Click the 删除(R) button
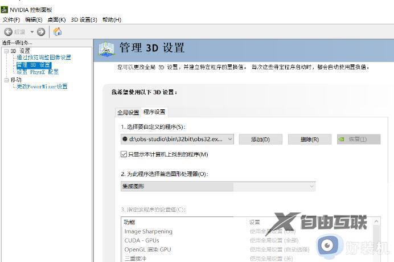This screenshot has width=394, height=262. coord(309,139)
